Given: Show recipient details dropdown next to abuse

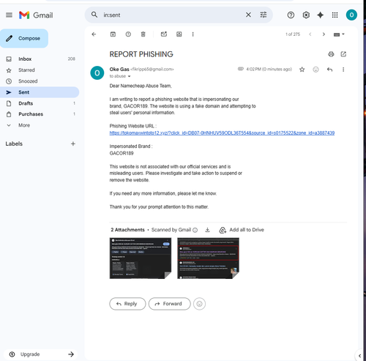Looking at the screenshot, I should tap(129, 76).
